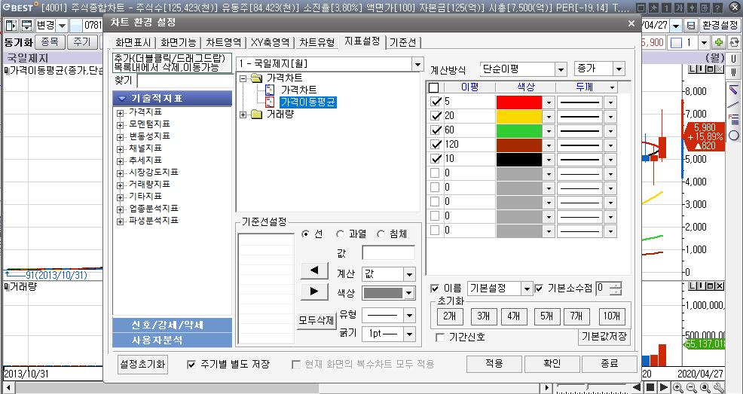Click the '?' help icon in the title bar
This screenshot has height=394, width=743.
coord(718,8)
